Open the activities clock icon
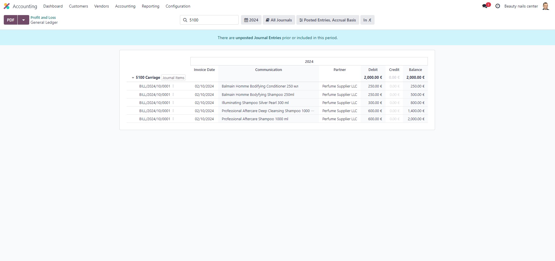555x261 pixels. (498, 6)
